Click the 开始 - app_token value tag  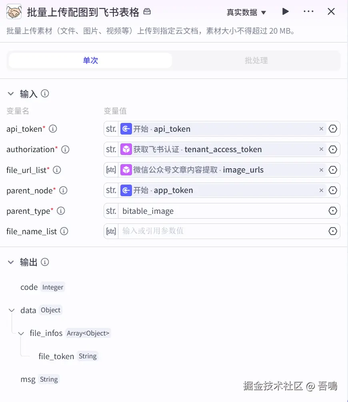[x=223, y=190]
